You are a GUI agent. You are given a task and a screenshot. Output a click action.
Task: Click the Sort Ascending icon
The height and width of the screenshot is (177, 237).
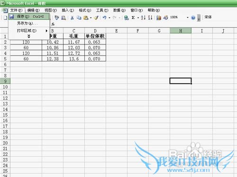click(x=143, y=17)
